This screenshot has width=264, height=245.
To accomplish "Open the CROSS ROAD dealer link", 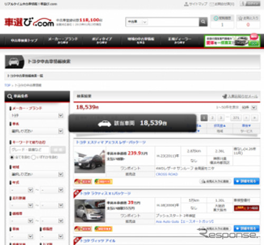I will [x=167, y=174].
